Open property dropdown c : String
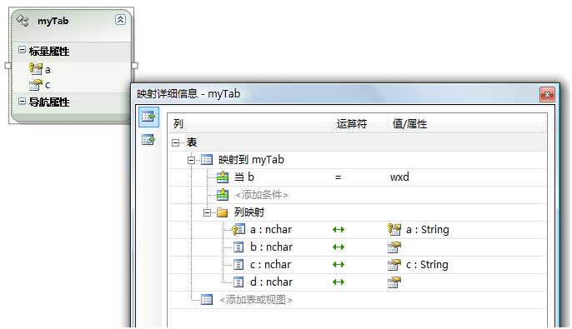The height and width of the screenshot is (329, 572). tap(427, 265)
